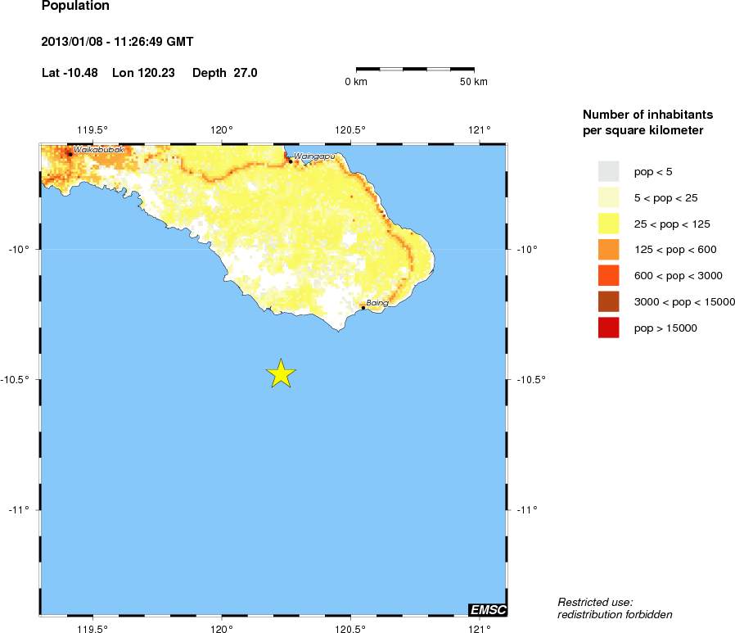Select the Baing city dot marker
The width and height of the screenshot is (735, 633).
point(363,308)
